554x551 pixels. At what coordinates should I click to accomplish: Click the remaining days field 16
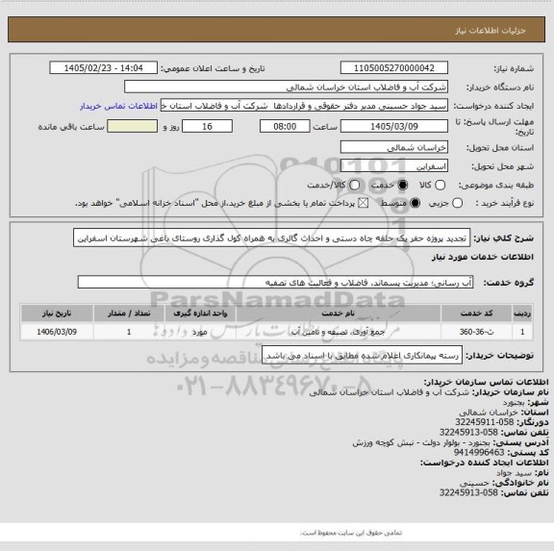[x=207, y=126]
